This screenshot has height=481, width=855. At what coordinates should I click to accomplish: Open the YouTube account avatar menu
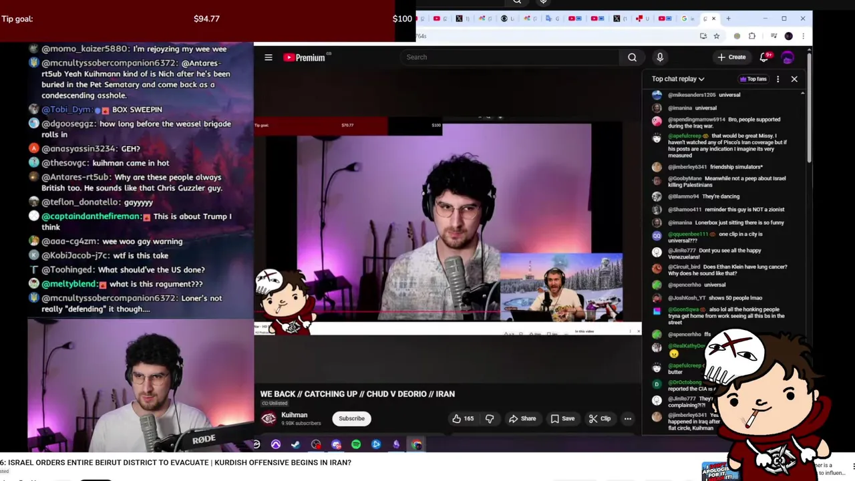click(x=788, y=57)
